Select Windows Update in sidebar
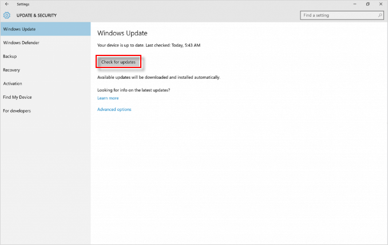The image size is (388, 245). (45, 29)
